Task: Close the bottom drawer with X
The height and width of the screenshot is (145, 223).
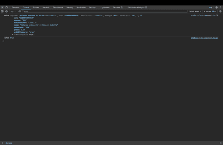Action: point(221,143)
